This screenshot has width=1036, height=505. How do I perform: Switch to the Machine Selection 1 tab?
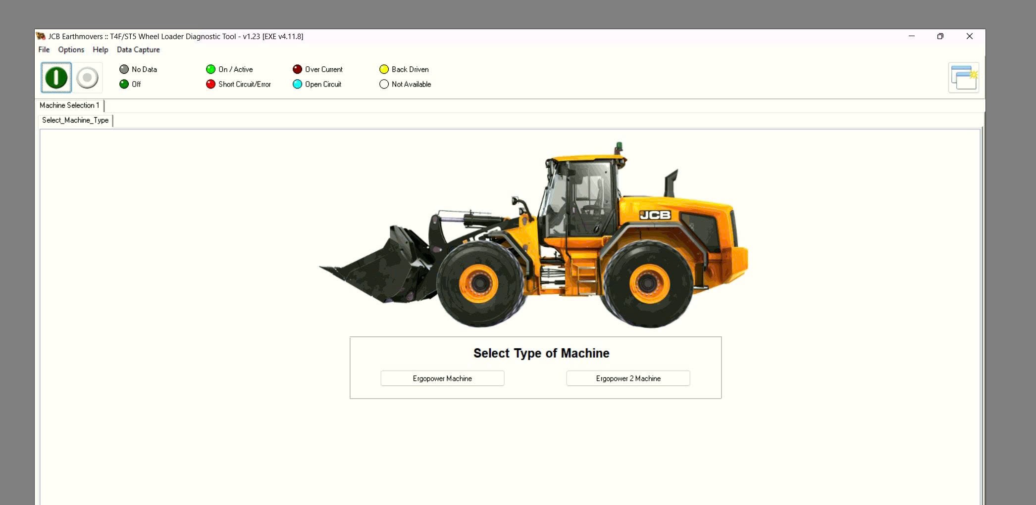[69, 105]
